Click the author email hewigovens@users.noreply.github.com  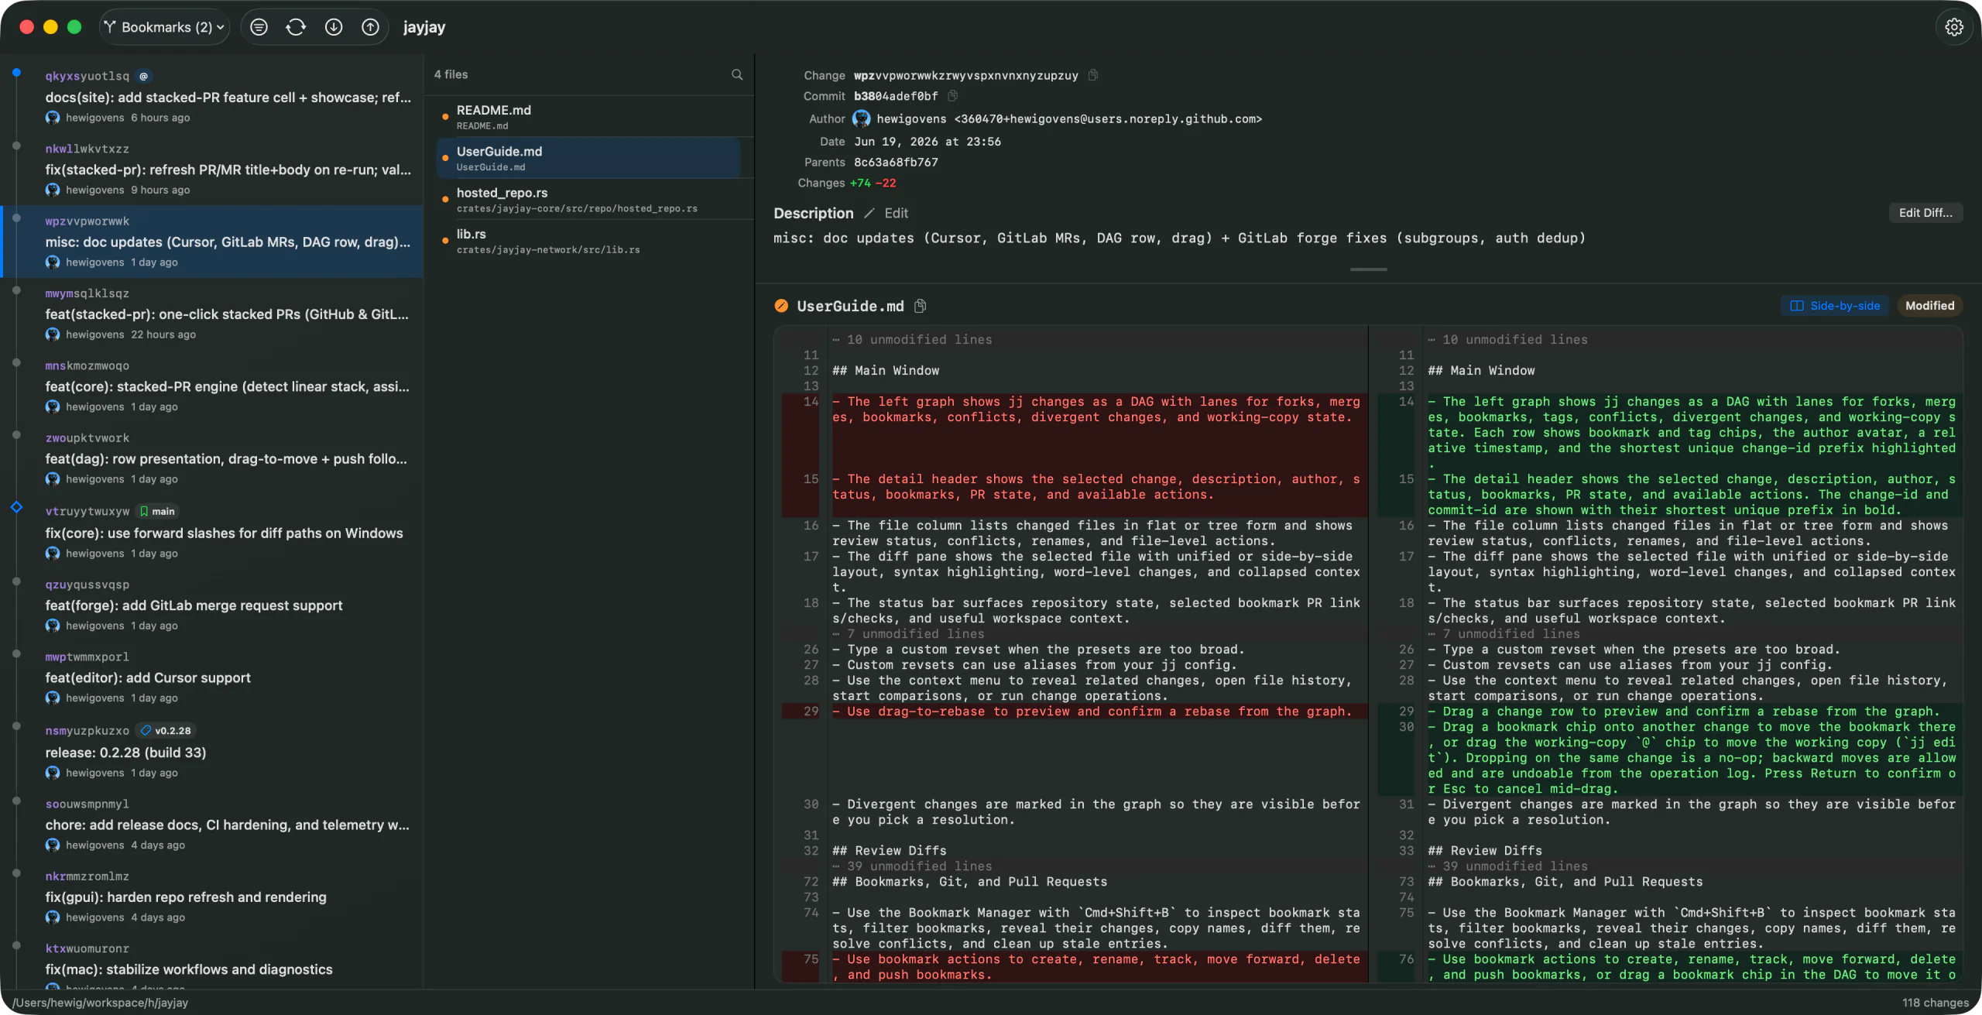tap(1107, 118)
